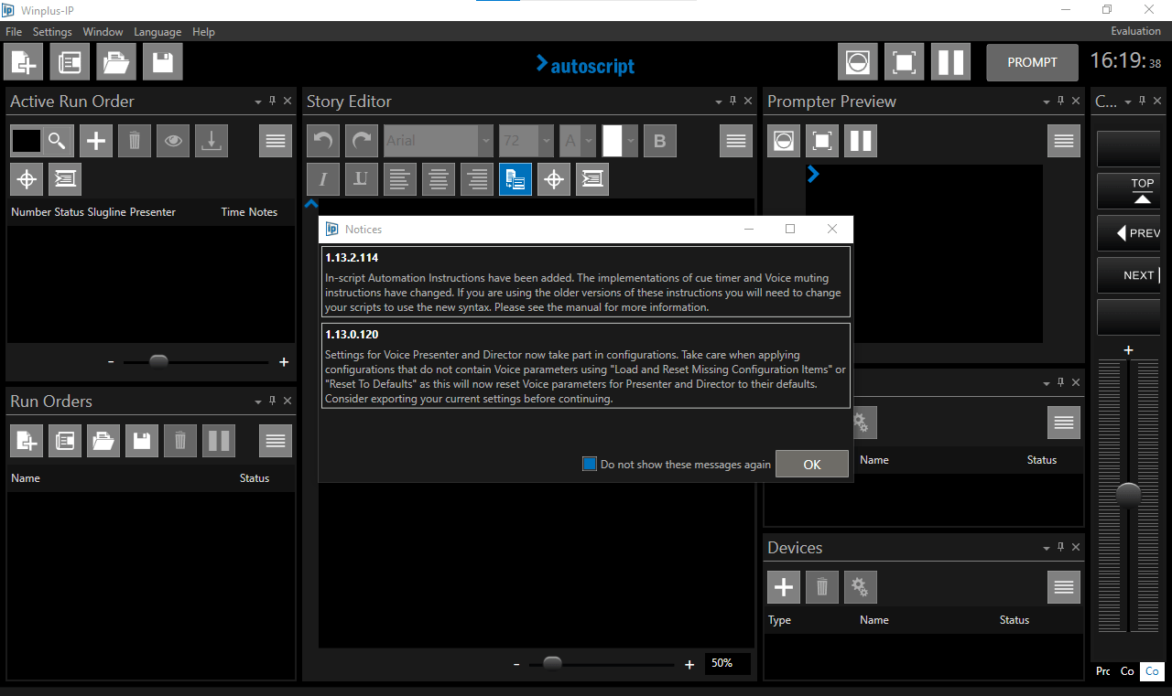This screenshot has height=696, width=1172.
Task: Add a device with the plus icon in Devices
Action: click(784, 587)
